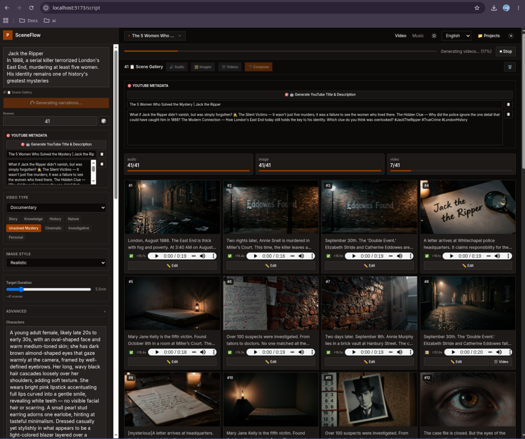Open audio options menu for scene #7
Screen dimensions: 525x439
click(410, 352)
